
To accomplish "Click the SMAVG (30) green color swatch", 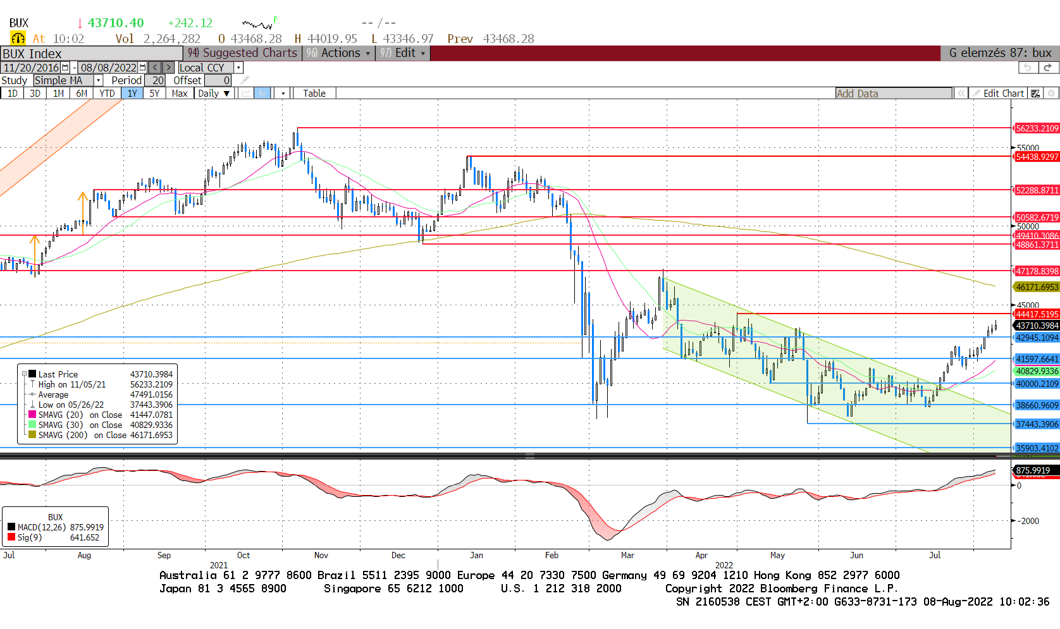I will [x=32, y=425].
